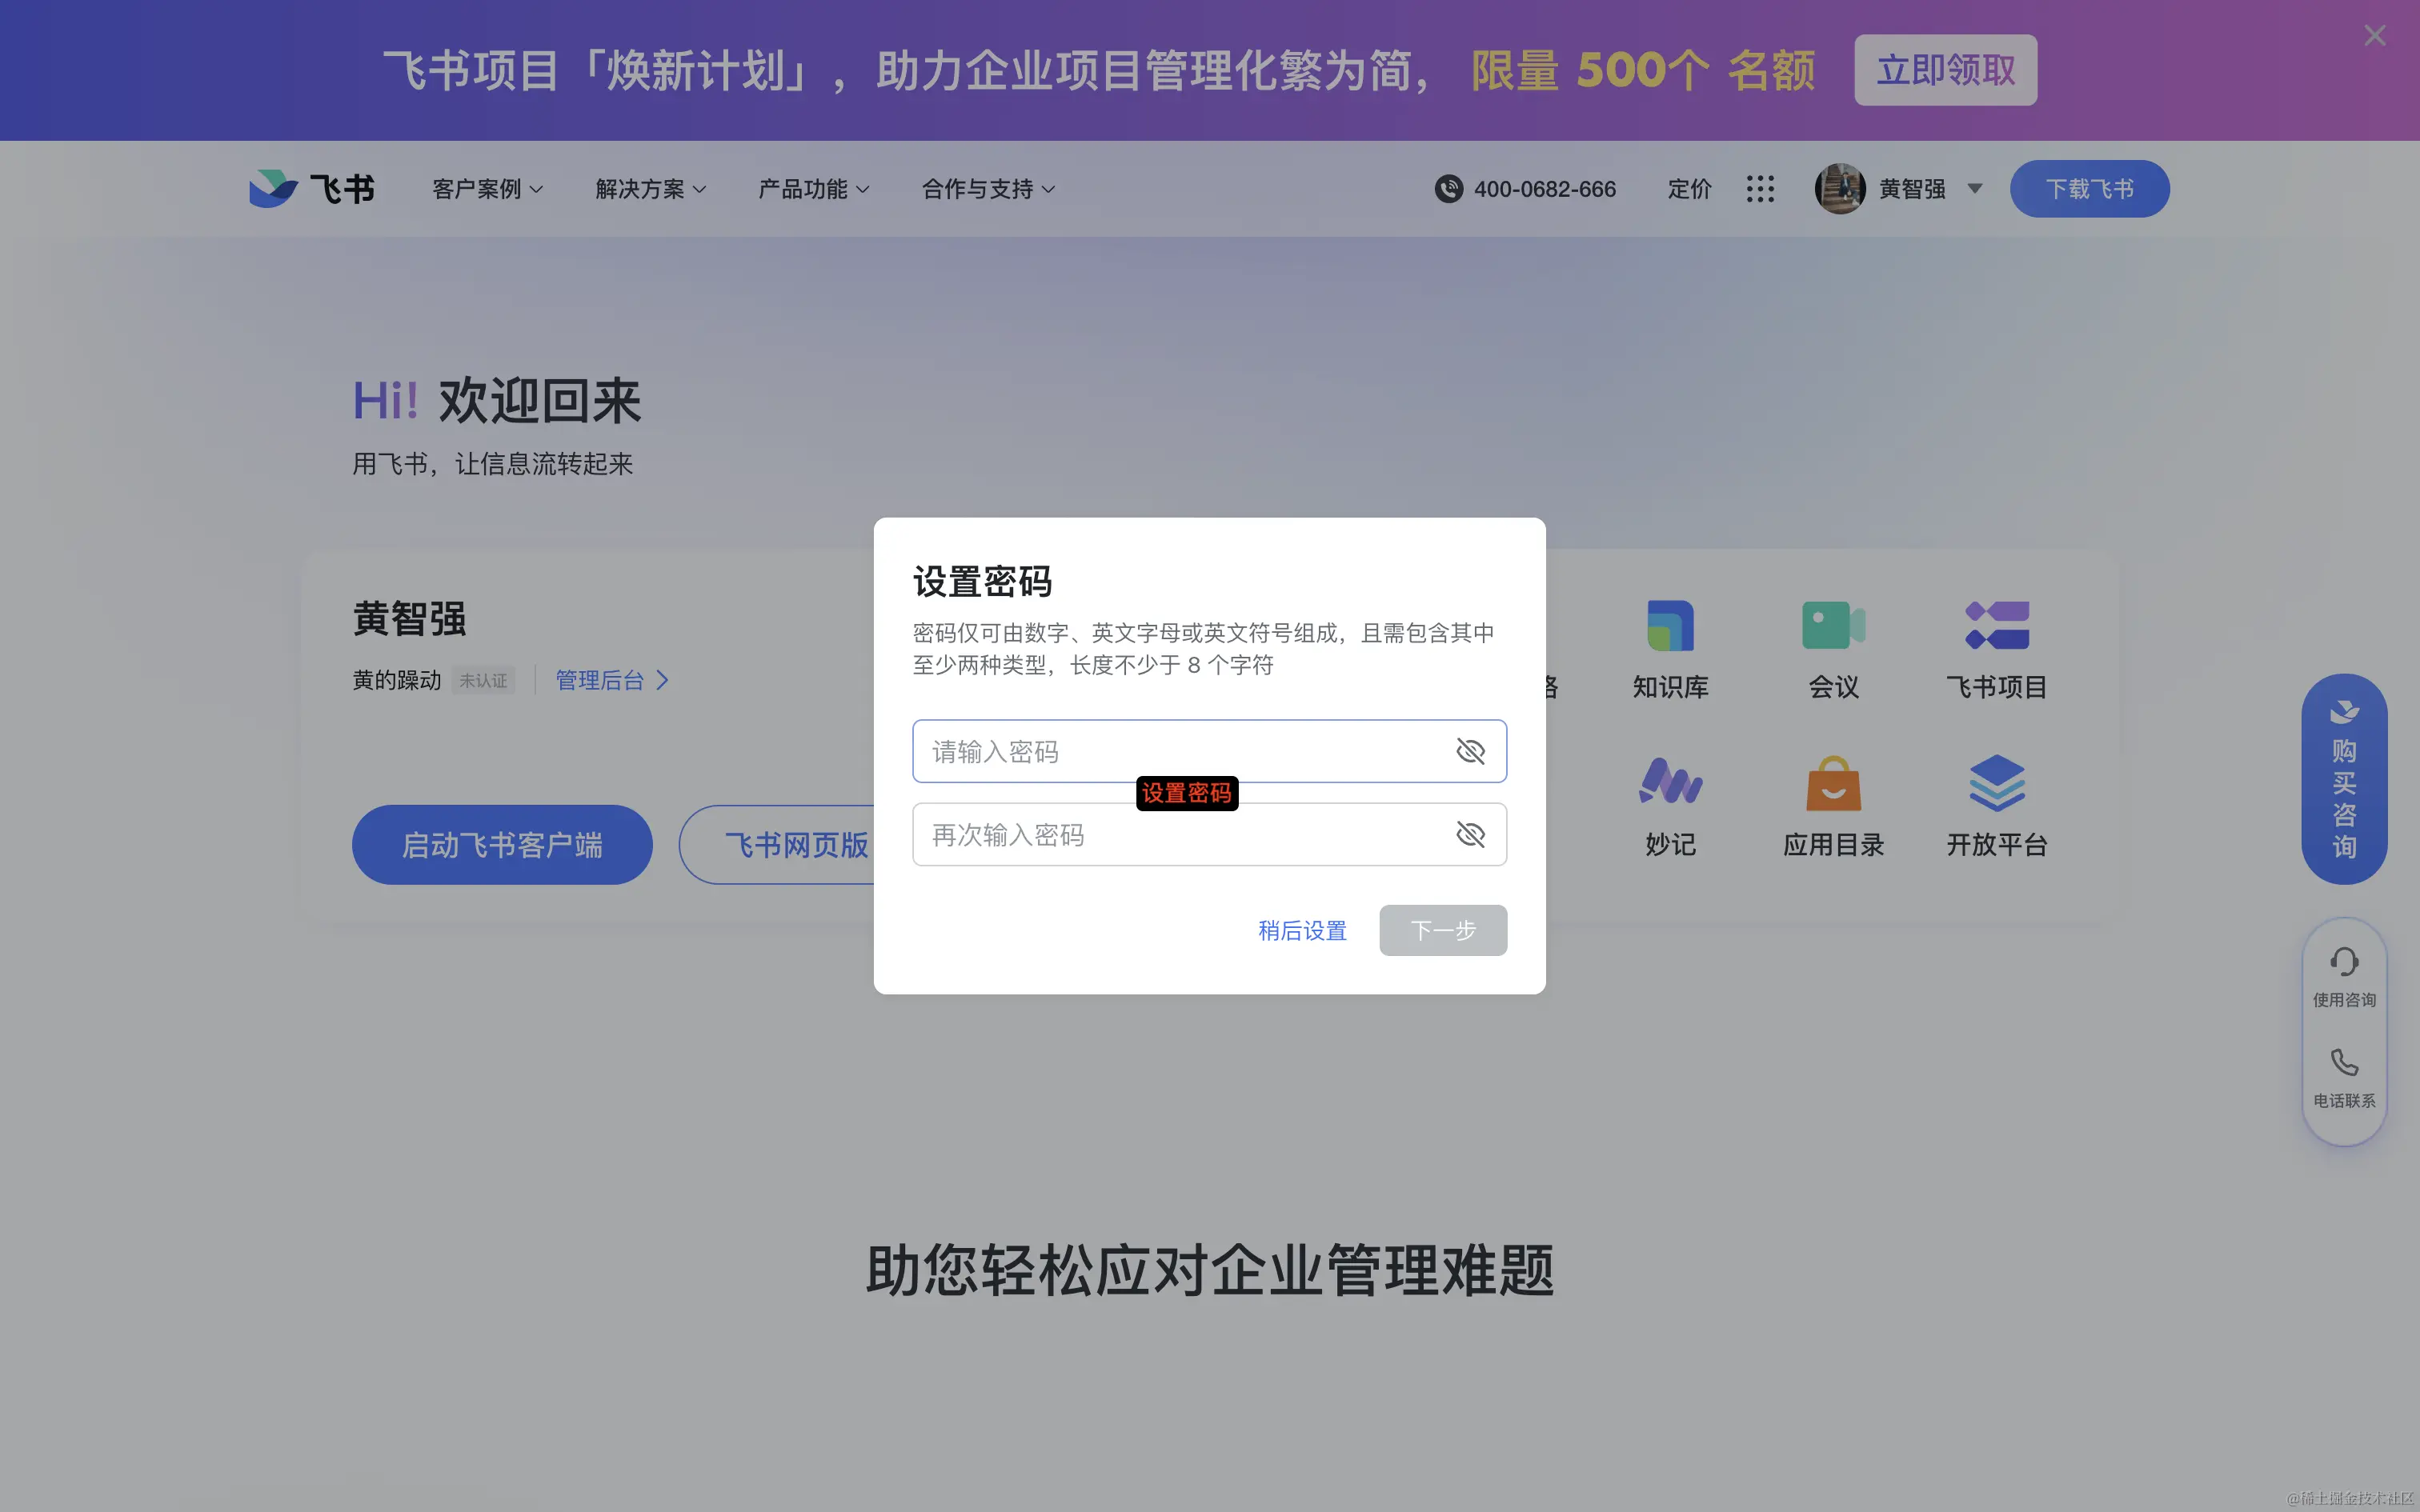Toggle visibility of first password field
Screen dimensions: 2420x1512
point(1470,751)
